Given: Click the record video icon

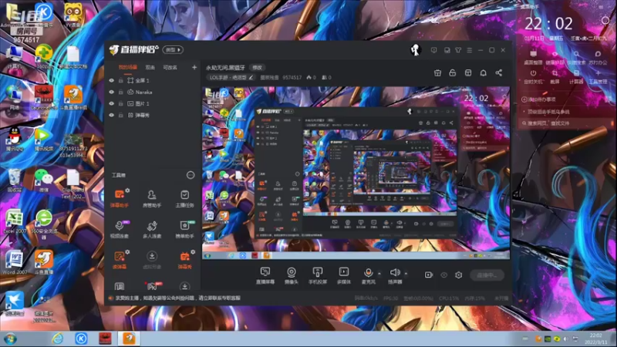Looking at the screenshot, I should 429,275.
